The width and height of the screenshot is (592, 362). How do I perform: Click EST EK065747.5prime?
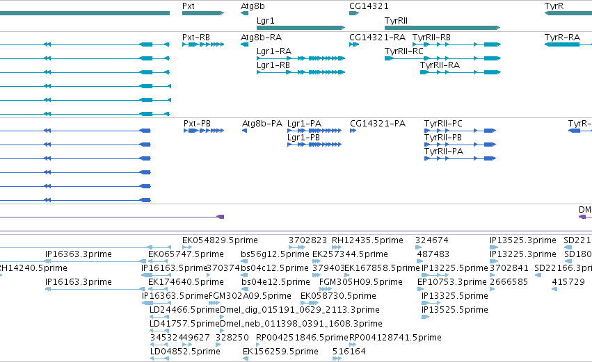click(186, 254)
